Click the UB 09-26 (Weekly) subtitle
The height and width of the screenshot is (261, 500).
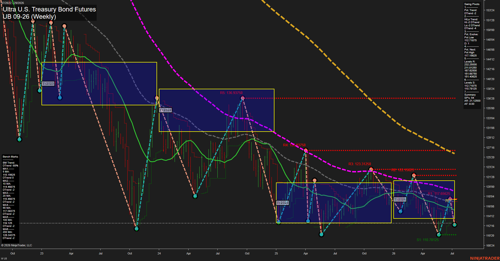coord(29,17)
